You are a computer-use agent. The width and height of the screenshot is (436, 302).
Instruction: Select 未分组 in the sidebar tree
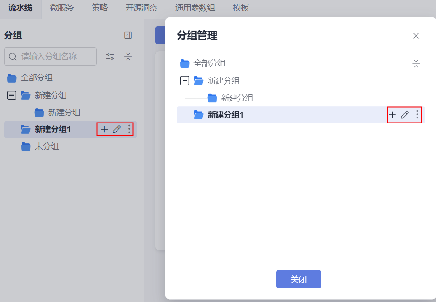(x=47, y=146)
